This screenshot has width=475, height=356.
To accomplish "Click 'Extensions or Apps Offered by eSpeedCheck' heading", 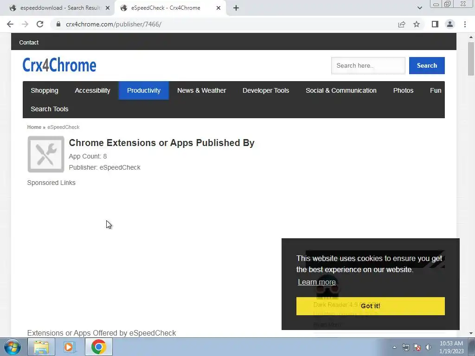I will (x=102, y=333).
